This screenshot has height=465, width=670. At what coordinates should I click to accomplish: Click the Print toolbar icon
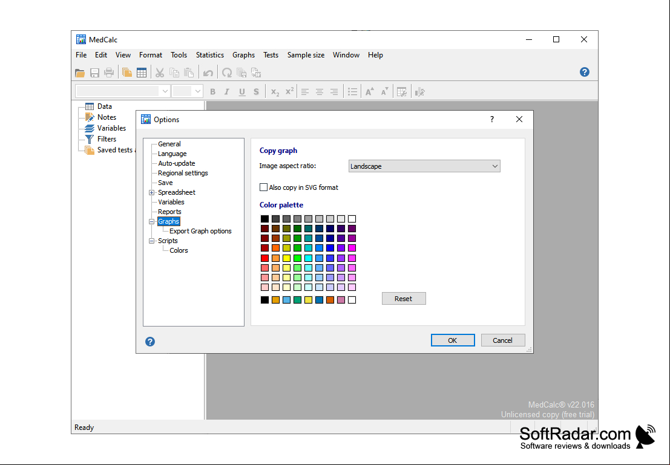pyautogui.click(x=109, y=73)
